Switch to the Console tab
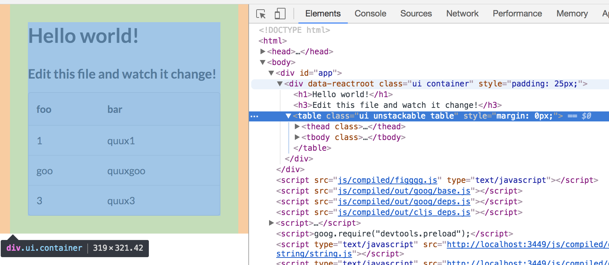Image resolution: width=609 pixels, height=265 pixels. pos(370,14)
